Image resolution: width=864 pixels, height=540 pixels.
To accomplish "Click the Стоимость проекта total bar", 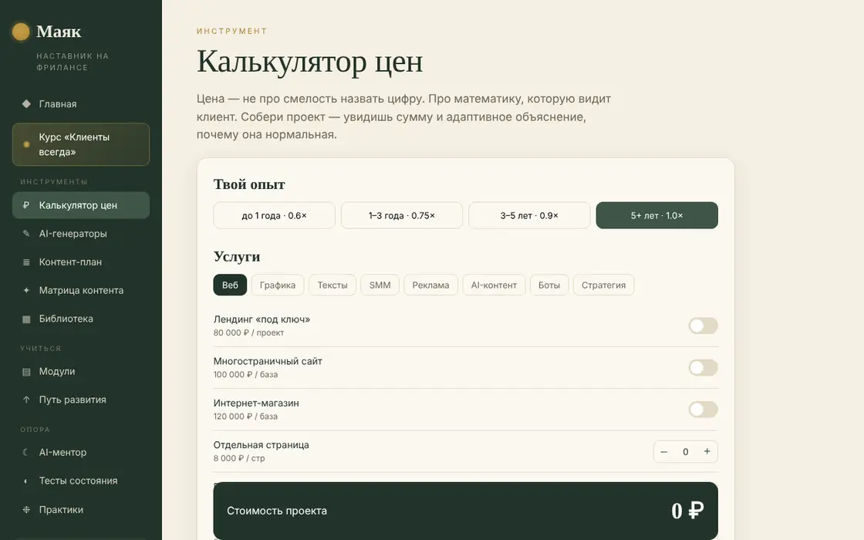I will click(x=466, y=511).
